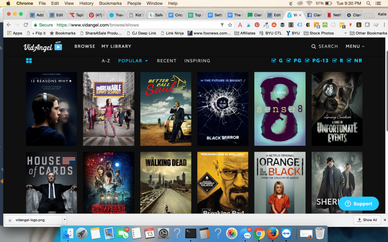Screen dimensions: 388x242
Task: Click the Pinterest extension icon
Action: 257,25
